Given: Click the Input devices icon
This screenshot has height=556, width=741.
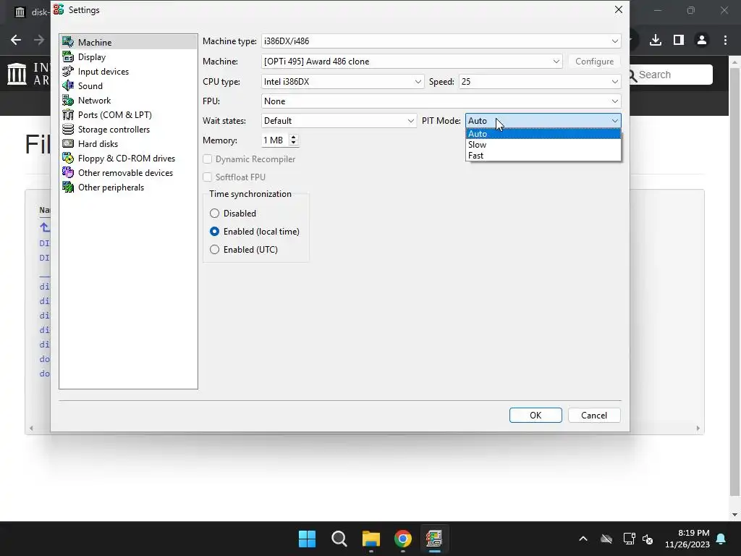Looking at the screenshot, I should (68, 72).
